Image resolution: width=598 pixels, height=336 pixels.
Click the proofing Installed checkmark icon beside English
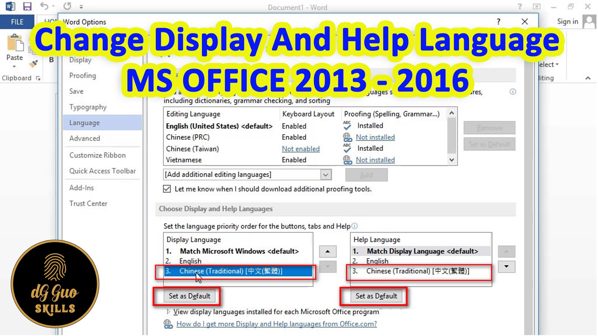(x=346, y=125)
